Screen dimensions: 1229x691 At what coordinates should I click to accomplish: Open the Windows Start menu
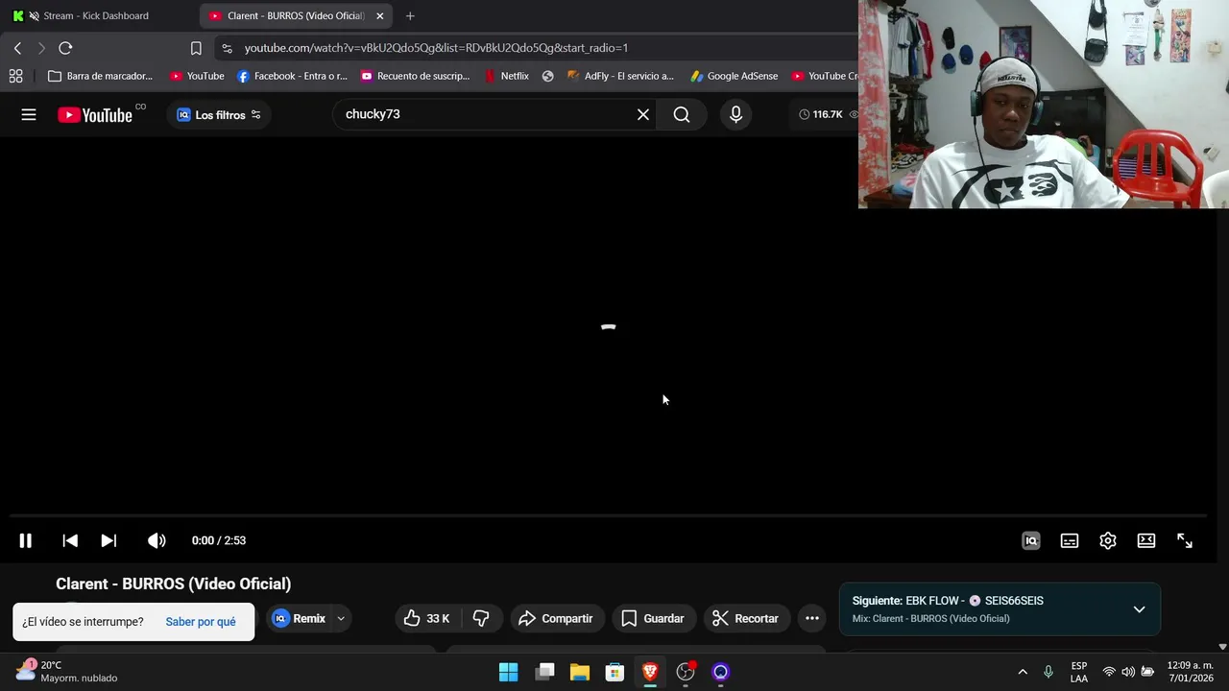509,672
